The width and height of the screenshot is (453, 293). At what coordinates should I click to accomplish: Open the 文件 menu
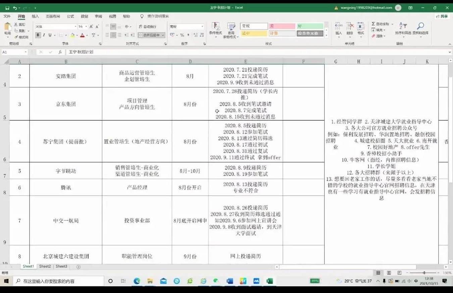click(7, 16)
